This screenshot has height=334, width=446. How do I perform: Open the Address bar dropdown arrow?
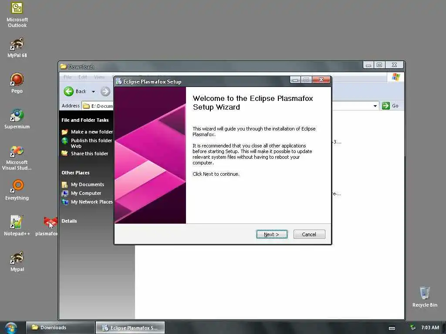click(375, 106)
